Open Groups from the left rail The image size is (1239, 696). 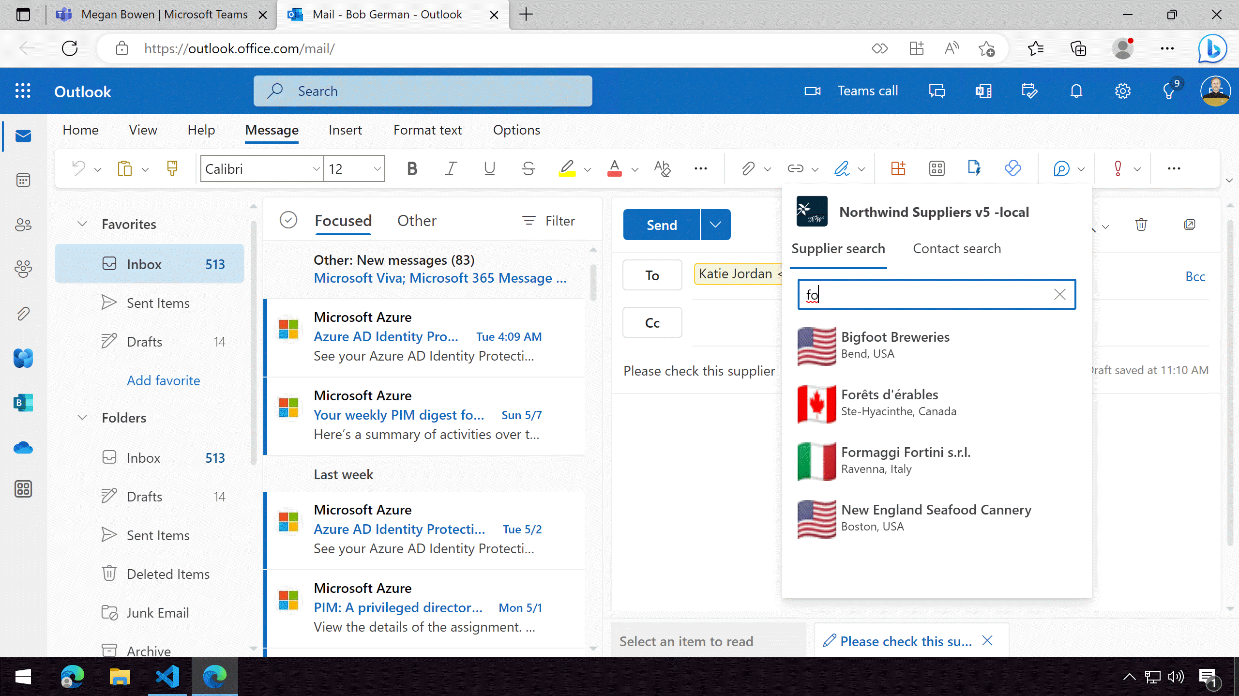tap(23, 269)
